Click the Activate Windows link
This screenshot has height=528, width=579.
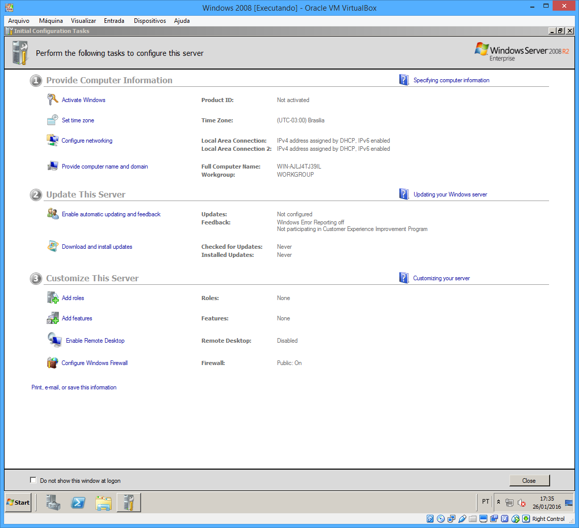tap(83, 100)
